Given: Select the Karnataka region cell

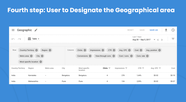Looking at the screenshot, I should coord(32,75).
